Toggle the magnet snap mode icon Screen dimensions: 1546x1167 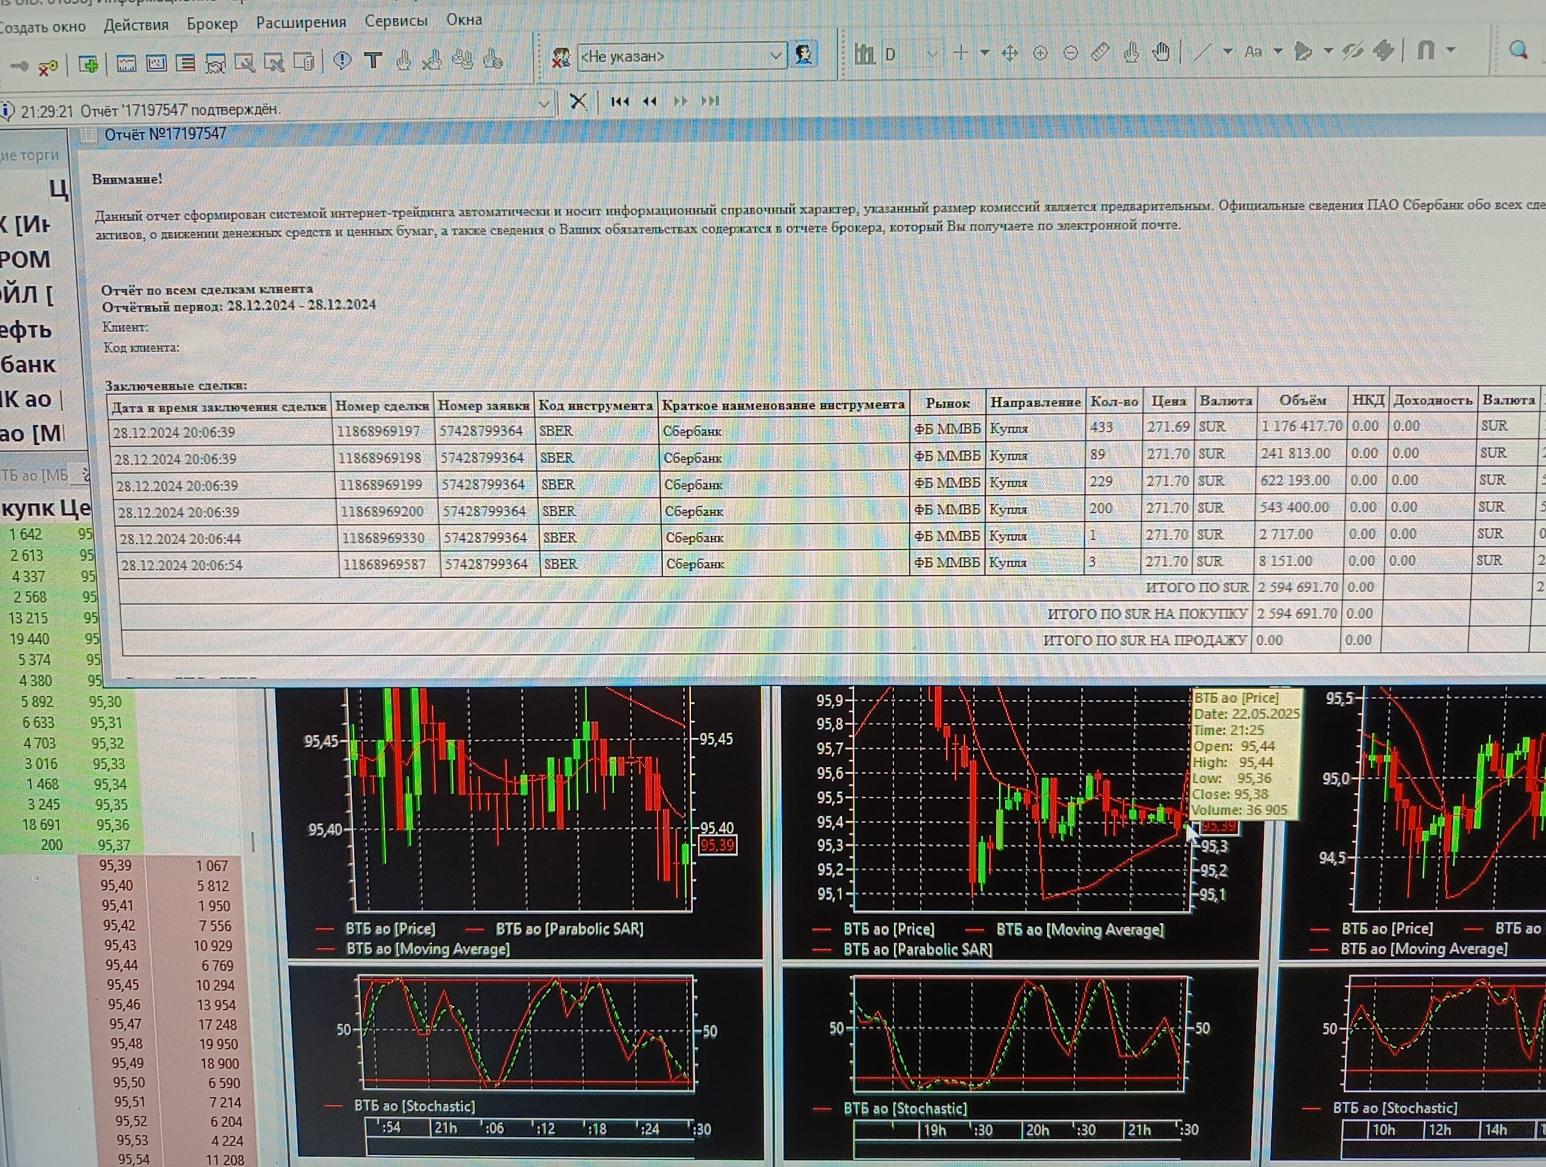coord(1425,50)
